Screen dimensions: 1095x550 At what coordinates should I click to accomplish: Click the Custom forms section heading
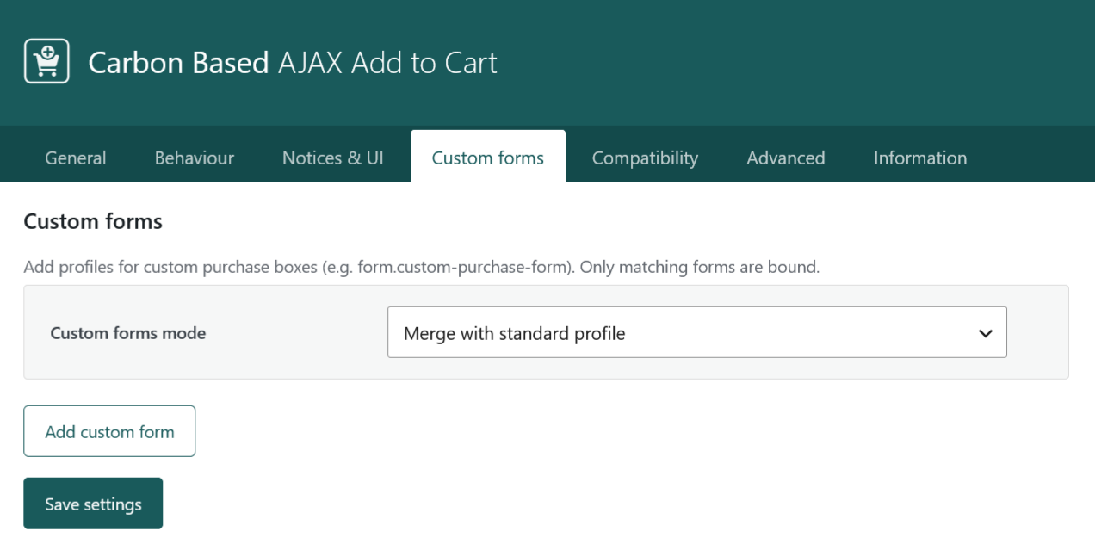pos(93,221)
